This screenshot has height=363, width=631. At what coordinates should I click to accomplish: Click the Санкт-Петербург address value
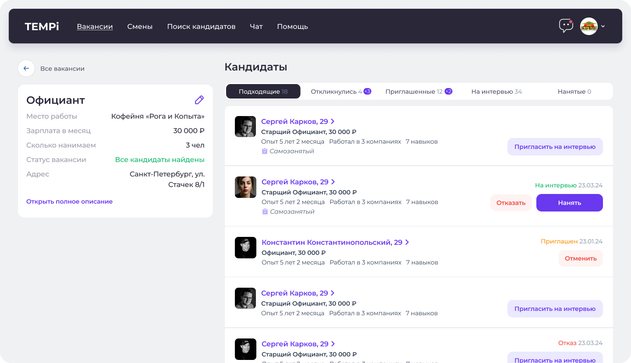167,179
